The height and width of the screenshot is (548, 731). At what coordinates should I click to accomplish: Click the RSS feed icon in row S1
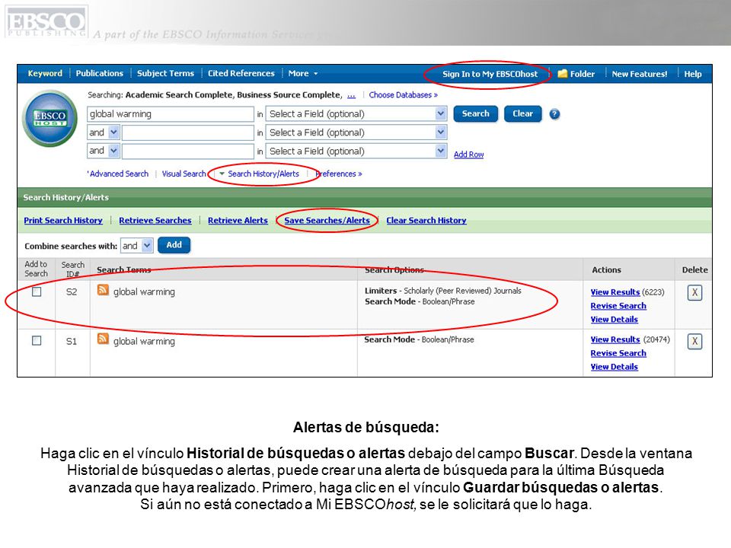(103, 339)
